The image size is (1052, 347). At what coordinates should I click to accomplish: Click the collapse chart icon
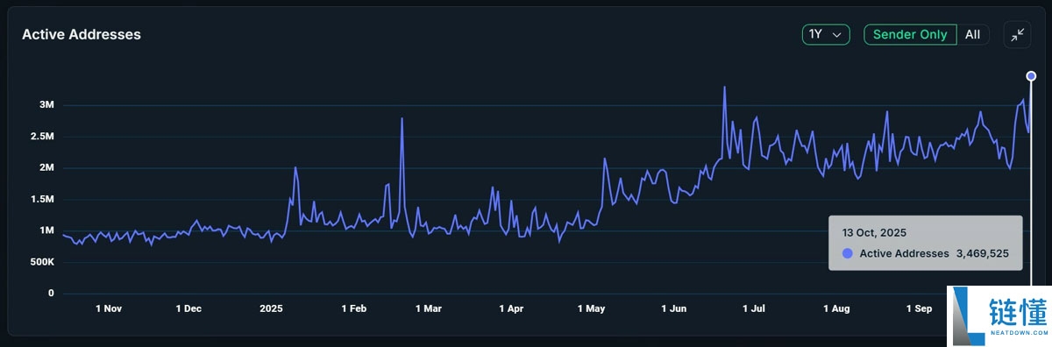coord(1017,34)
